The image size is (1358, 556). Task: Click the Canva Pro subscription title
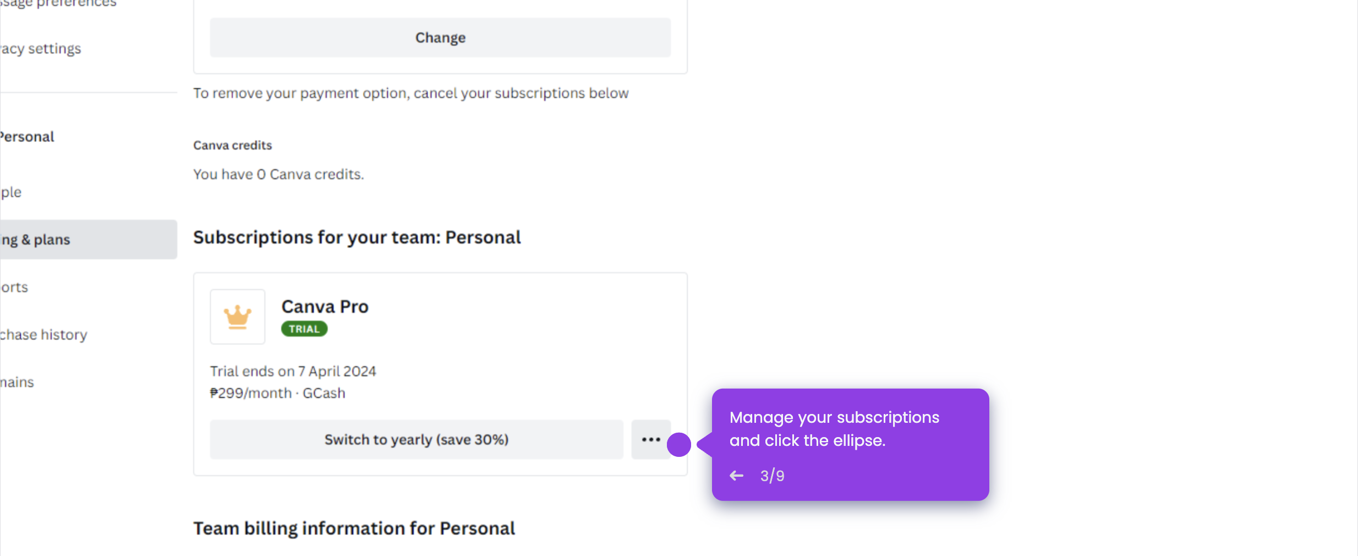[325, 307]
